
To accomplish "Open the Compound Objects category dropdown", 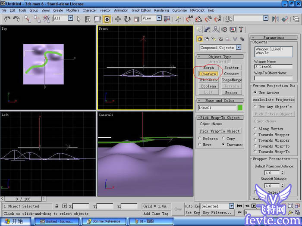I will [239, 48].
